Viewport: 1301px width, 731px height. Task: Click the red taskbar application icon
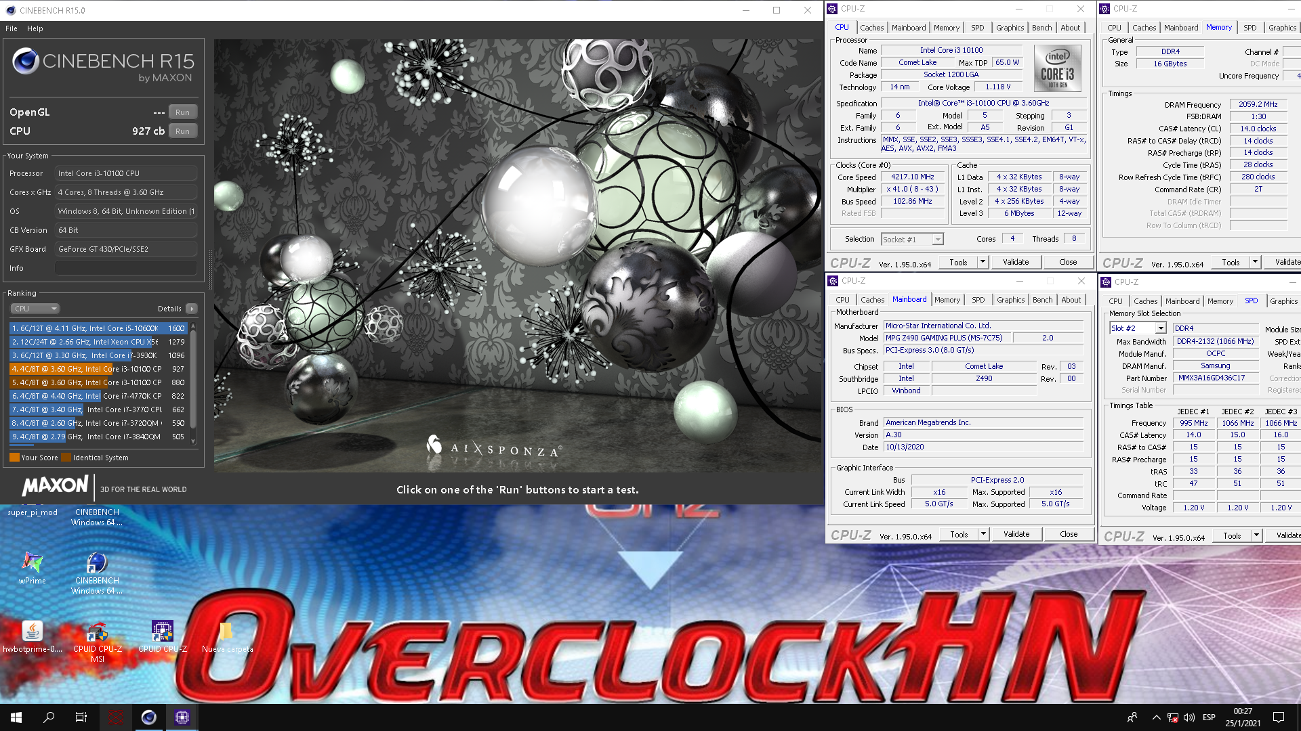pyautogui.click(x=116, y=717)
